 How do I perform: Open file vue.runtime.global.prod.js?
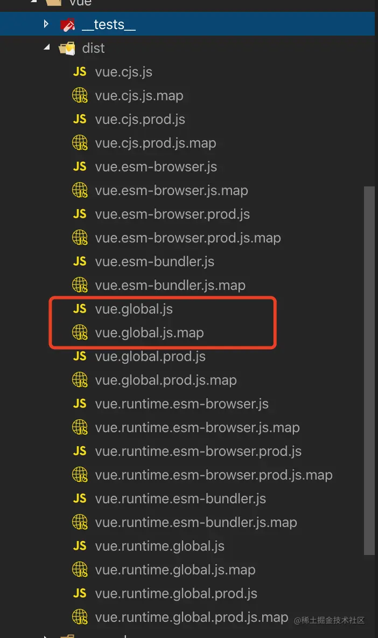(176, 594)
